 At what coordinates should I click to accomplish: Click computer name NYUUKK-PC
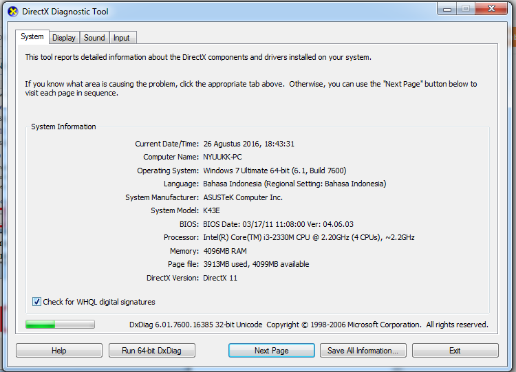222,157
